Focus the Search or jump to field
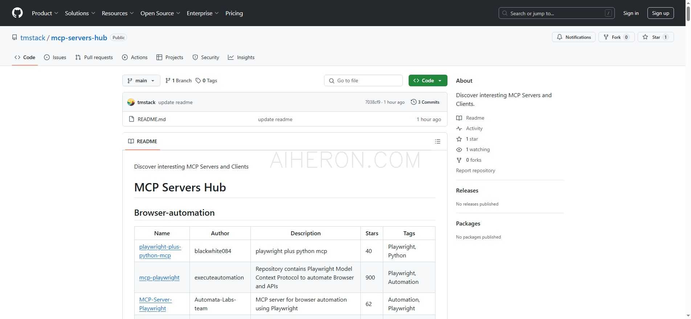Image resolution: width=691 pixels, height=319 pixels. [x=556, y=13]
